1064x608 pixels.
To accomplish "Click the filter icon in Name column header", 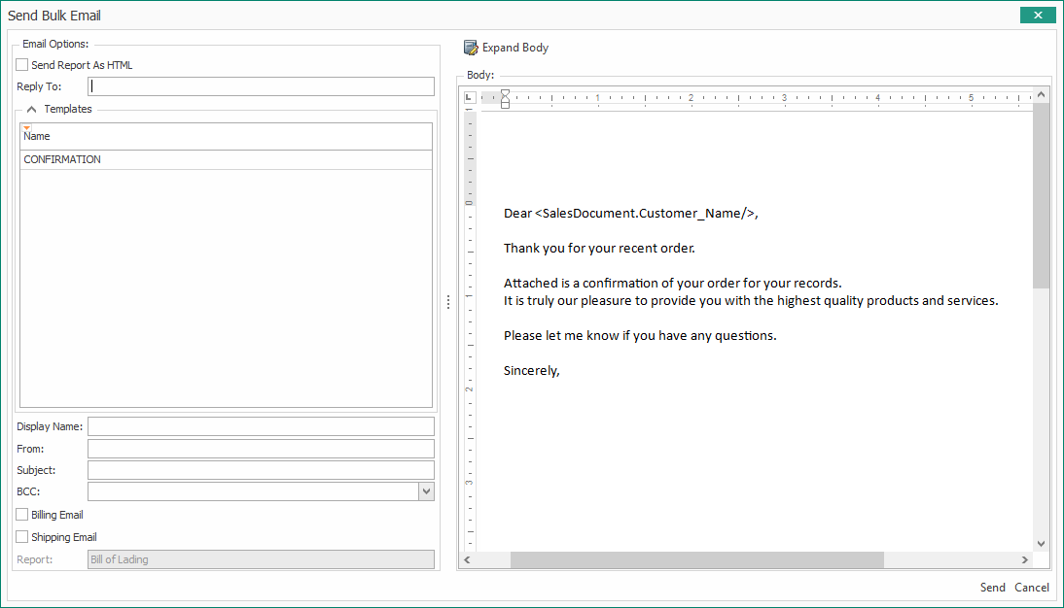I will coord(26,128).
